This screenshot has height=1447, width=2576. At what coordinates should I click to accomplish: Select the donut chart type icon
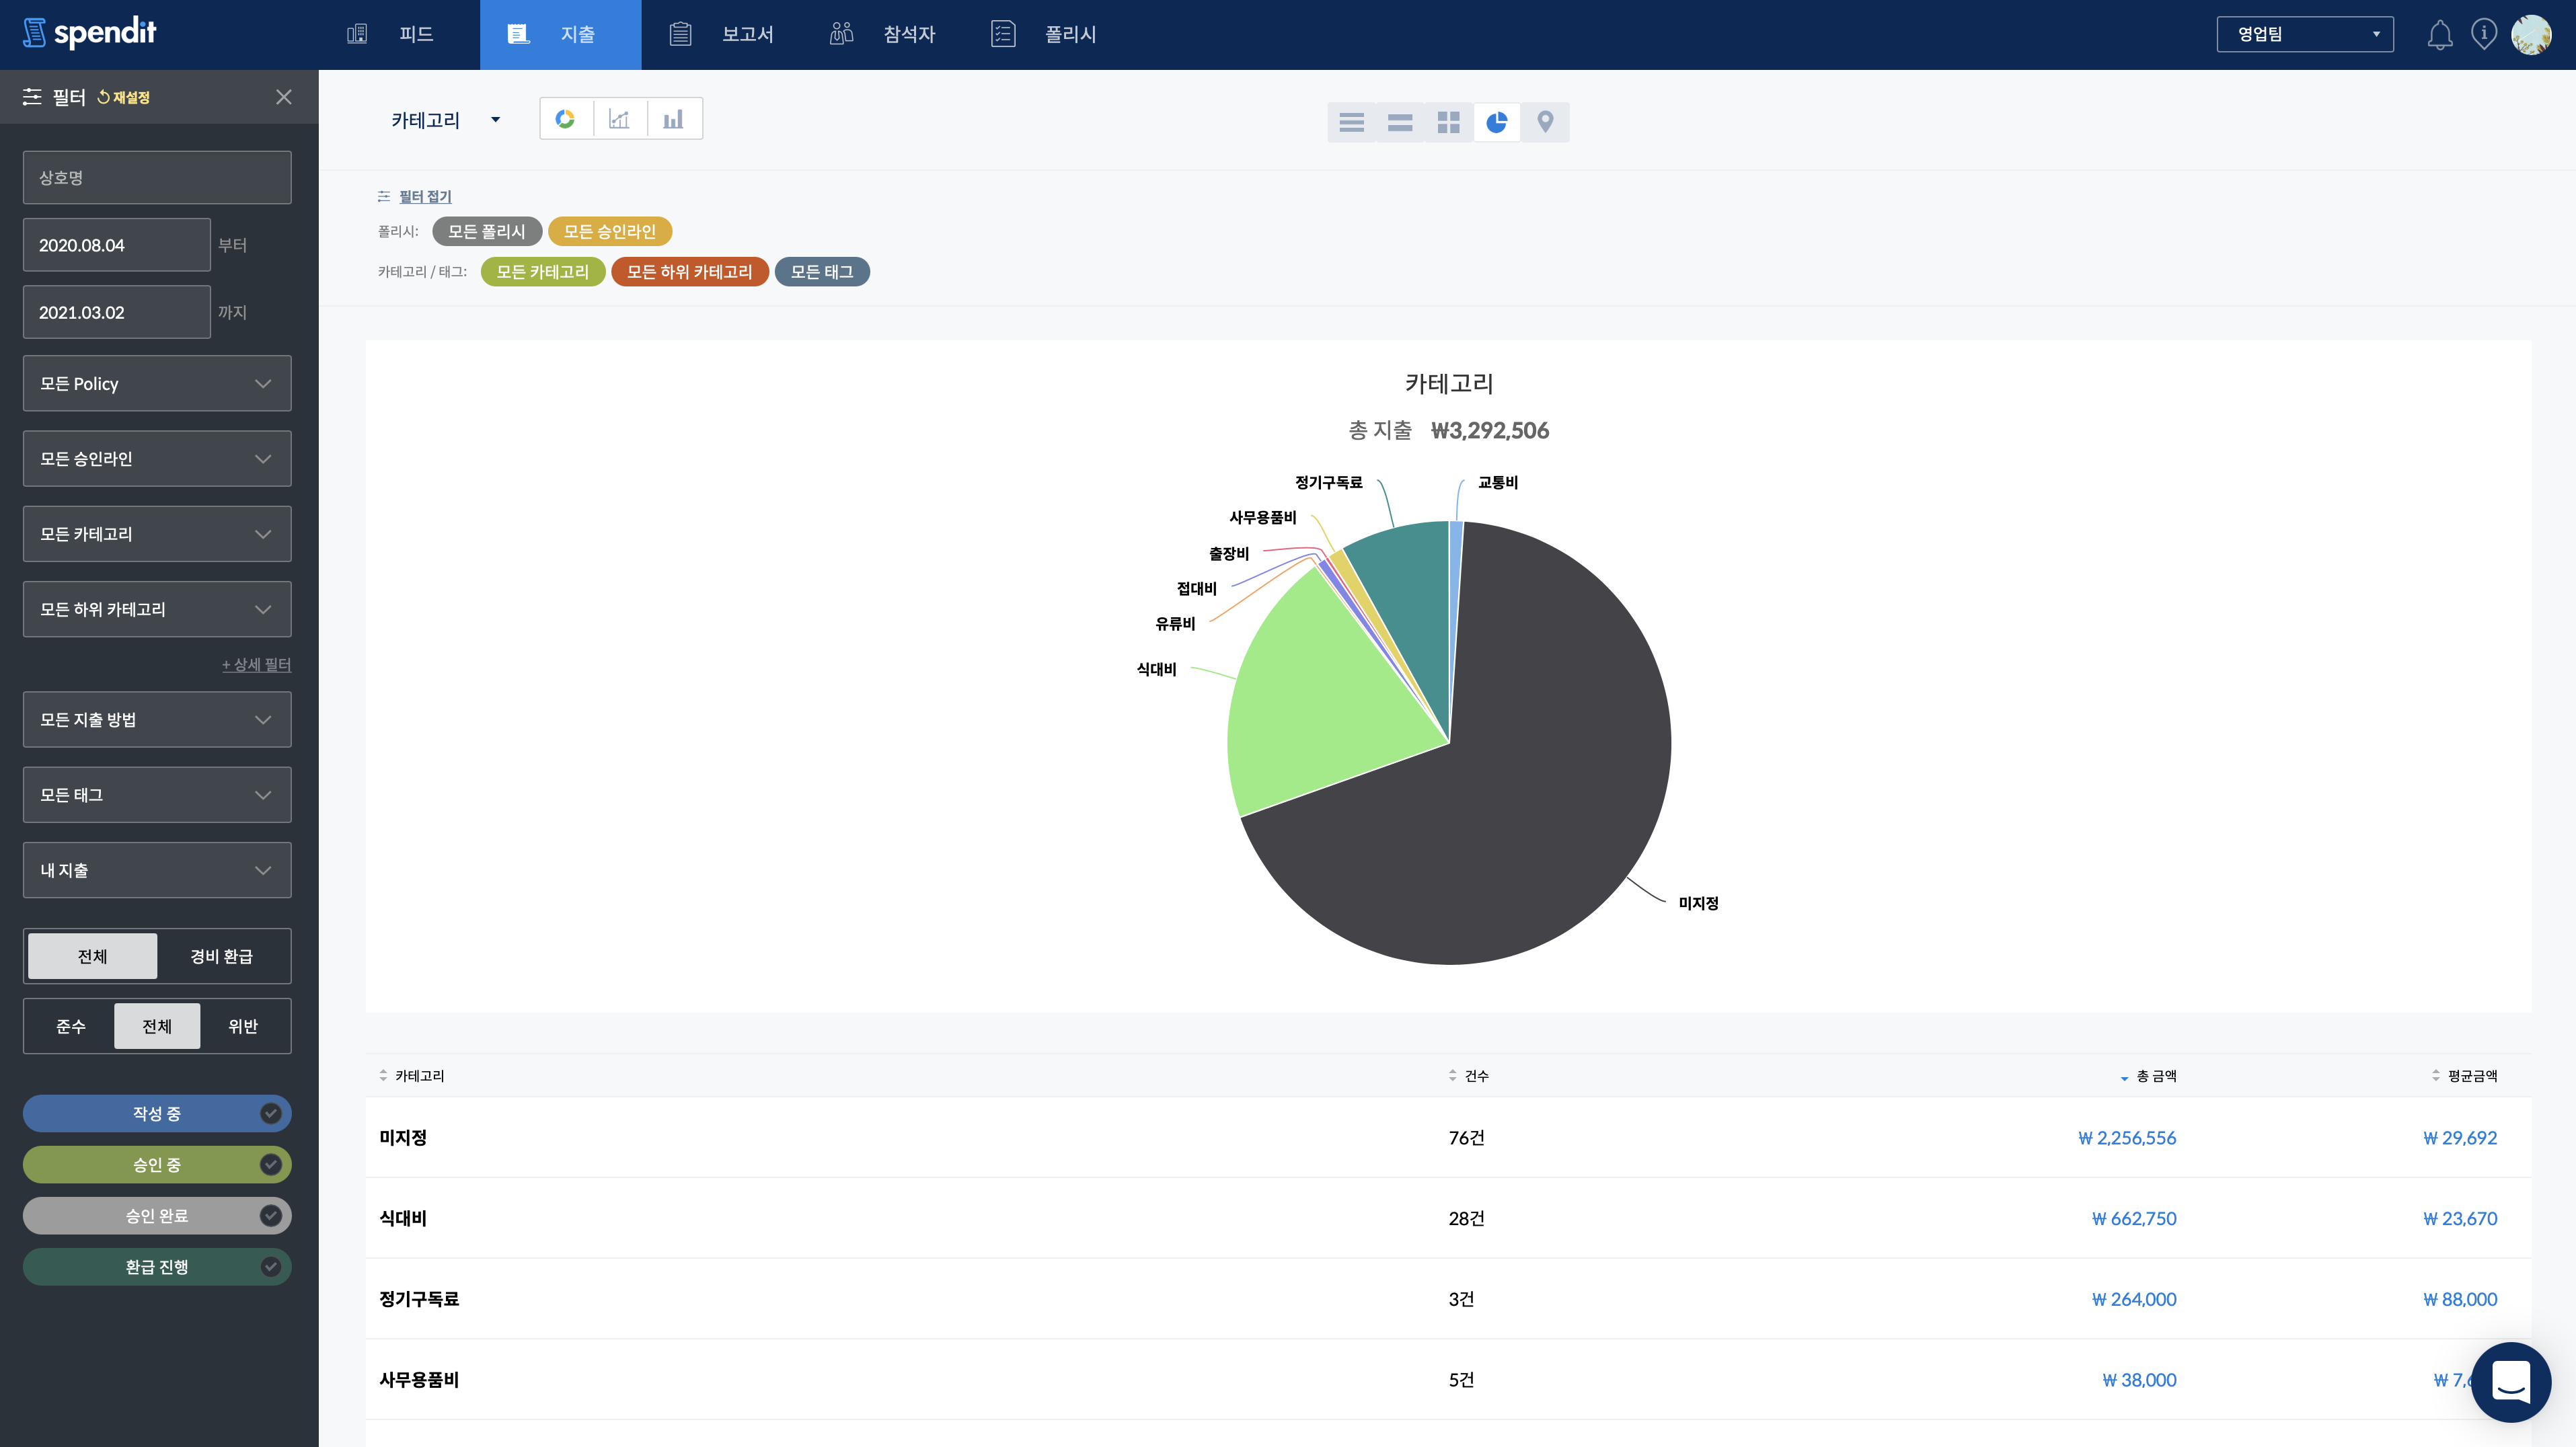[565, 119]
